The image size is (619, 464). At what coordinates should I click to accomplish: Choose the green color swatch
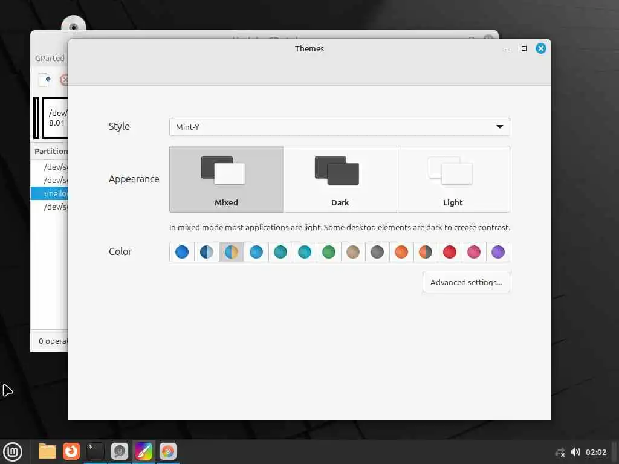tap(329, 252)
